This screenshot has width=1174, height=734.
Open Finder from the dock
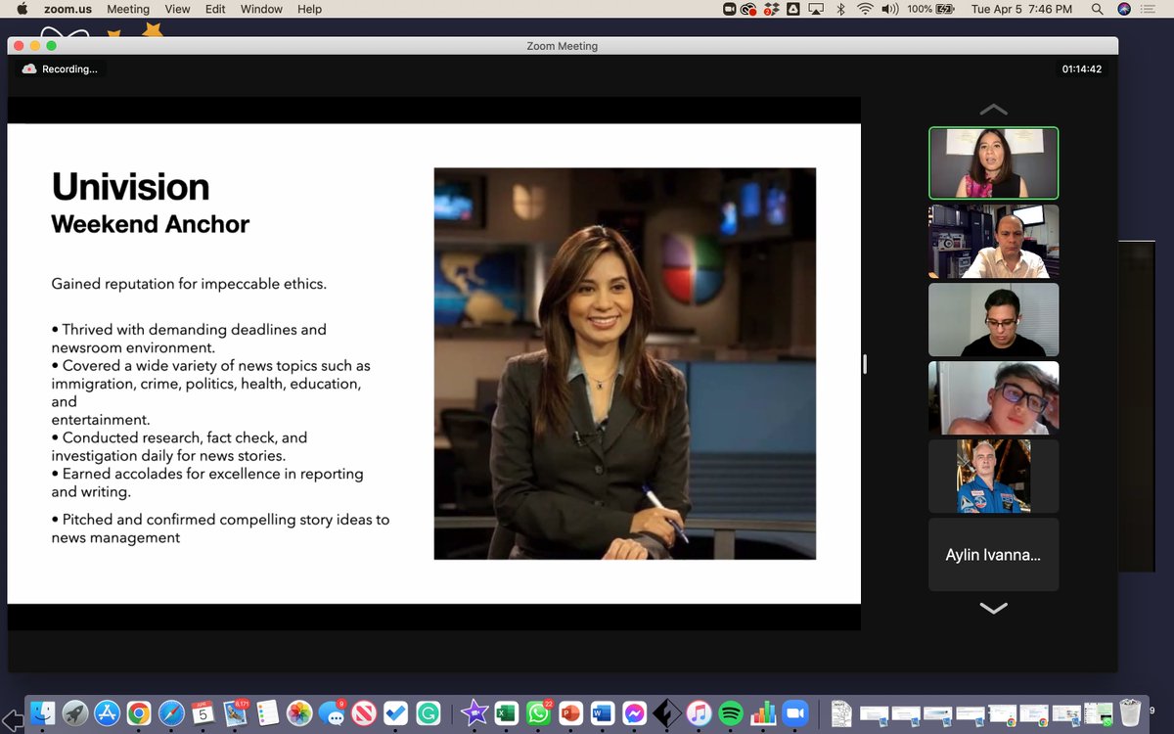pyautogui.click(x=43, y=713)
